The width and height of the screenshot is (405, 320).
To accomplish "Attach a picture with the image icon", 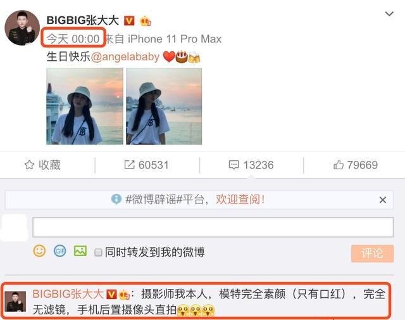I will pos(80,251).
